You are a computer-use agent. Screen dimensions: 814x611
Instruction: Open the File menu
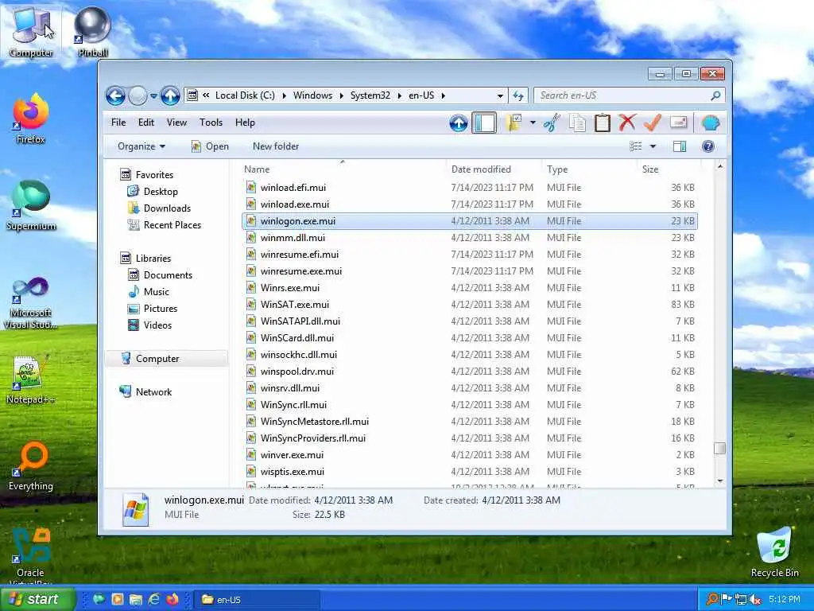coord(118,123)
